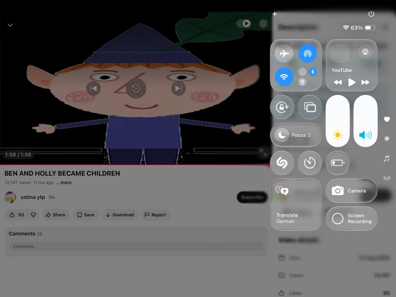Tap the satellite/hotspot icon in connectivity group
This screenshot has width=396, height=297.
[x=302, y=82]
